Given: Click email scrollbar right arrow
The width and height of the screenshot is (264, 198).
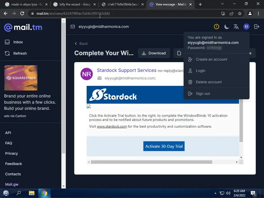Looking at the screenshot, I should click(x=237, y=162).
